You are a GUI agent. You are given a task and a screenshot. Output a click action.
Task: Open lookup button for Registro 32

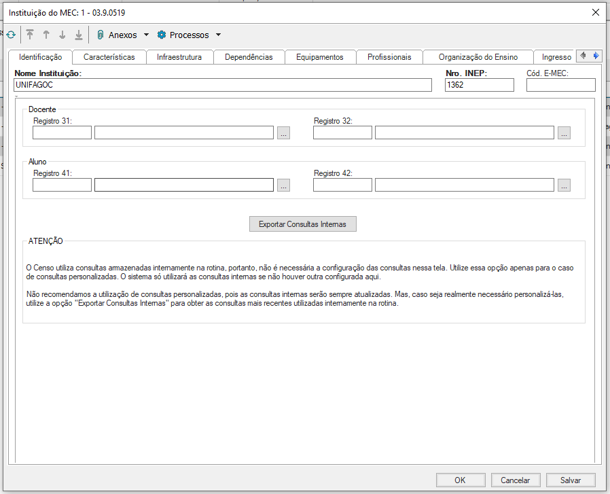564,133
